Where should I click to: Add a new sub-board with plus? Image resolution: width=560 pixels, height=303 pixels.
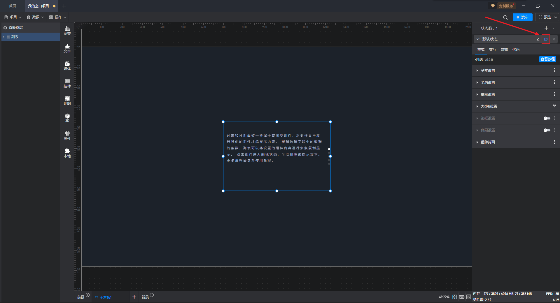pos(134,297)
